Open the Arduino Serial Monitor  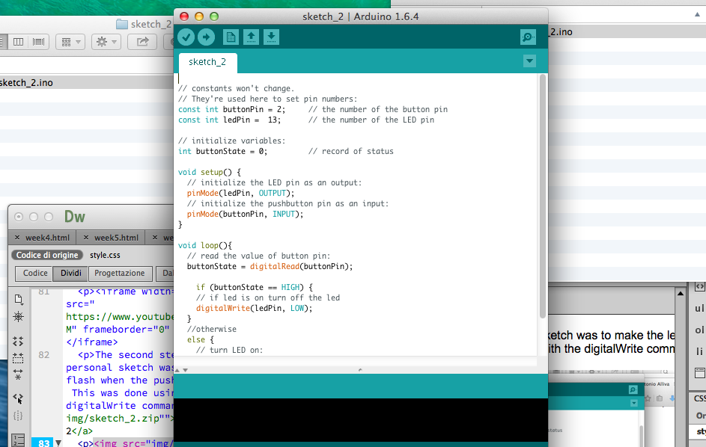pyautogui.click(x=528, y=37)
